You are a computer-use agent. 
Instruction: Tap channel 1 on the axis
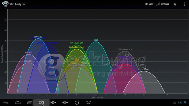coord(29,95)
